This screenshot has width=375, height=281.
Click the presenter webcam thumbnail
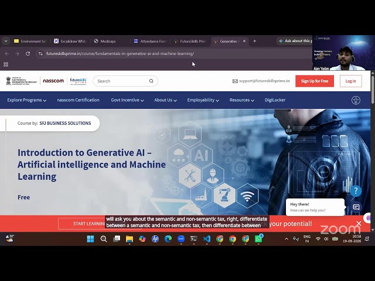pos(344,53)
